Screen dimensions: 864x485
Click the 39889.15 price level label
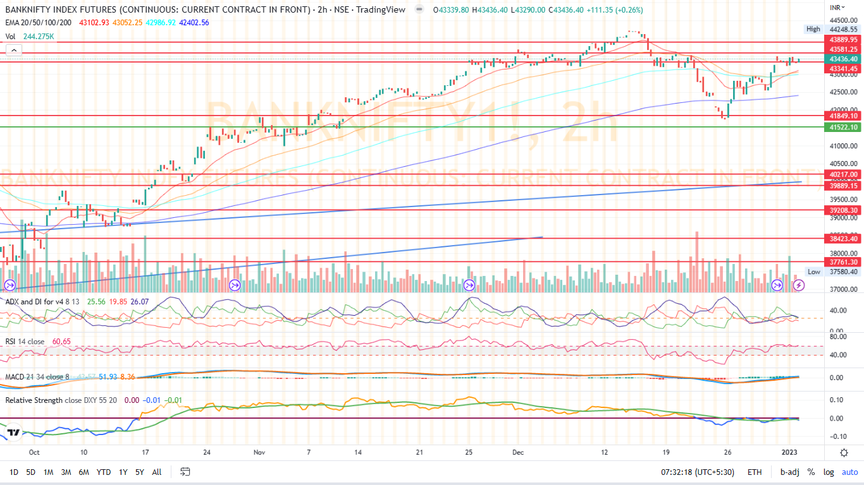[x=843, y=186]
